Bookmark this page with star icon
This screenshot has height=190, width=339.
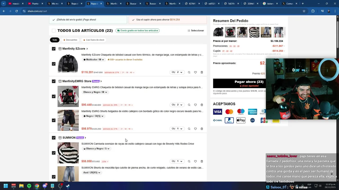coord(304,11)
